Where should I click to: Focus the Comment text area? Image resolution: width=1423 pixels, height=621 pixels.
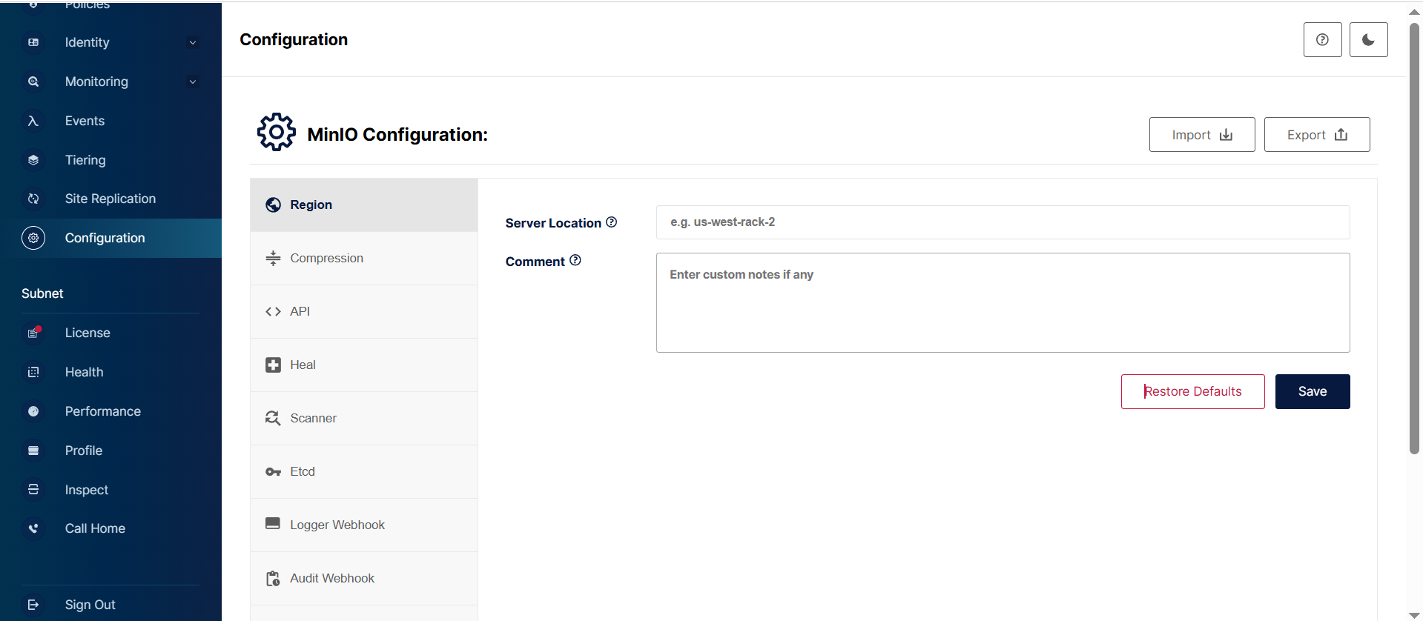coord(1003,302)
